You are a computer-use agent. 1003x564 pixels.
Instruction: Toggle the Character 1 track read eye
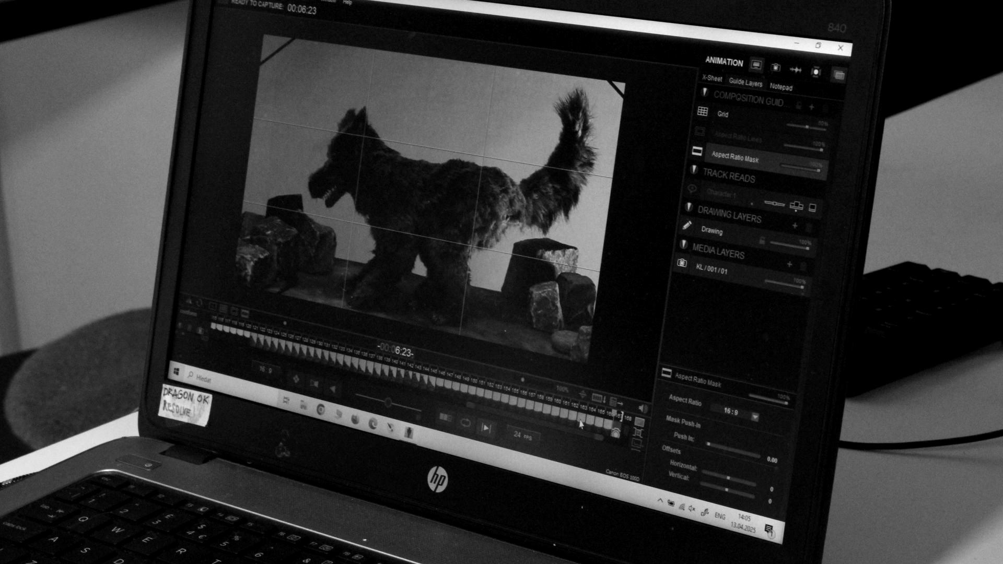[x=692, y=189]
